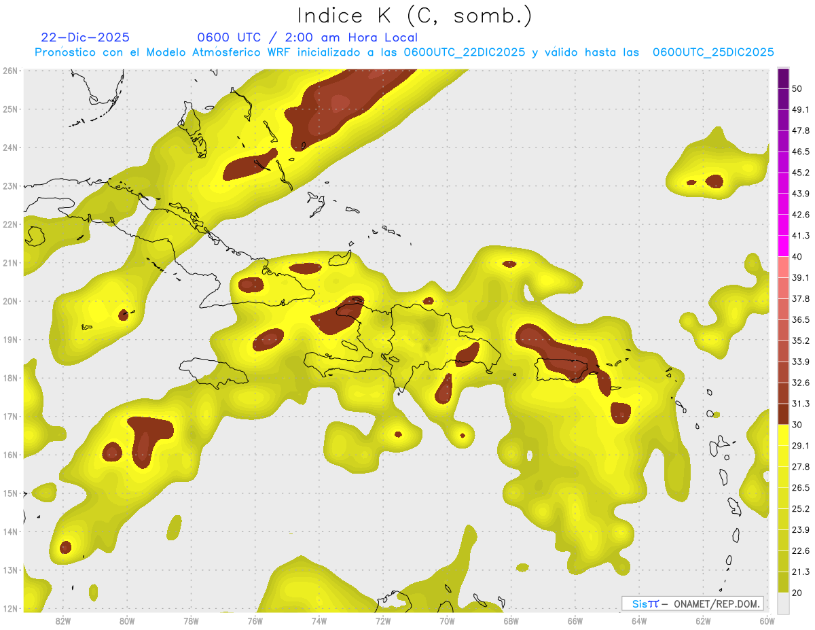Image resolution: width=815 pixels, height=630 pixels.
Task: Click the '74W' longitude label
Action: (x=319, y=620)
